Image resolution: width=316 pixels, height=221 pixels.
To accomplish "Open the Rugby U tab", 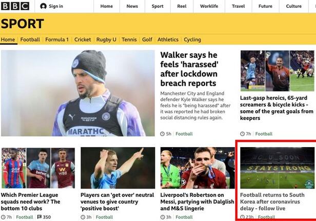I will [106, 39].
